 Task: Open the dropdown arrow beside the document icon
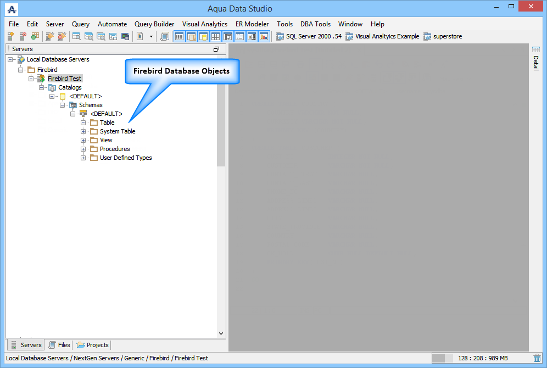tap(151, 36)
